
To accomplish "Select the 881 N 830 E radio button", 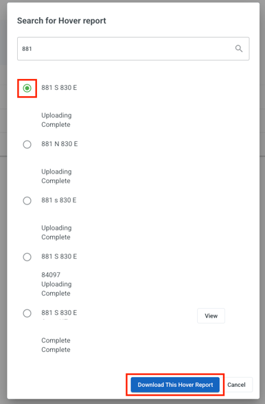I will [27, 144].
